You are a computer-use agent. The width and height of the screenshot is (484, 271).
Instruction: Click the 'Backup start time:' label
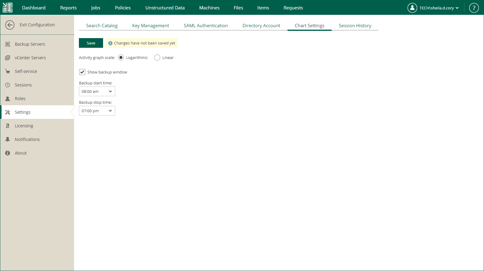click(x=96, y=83)
